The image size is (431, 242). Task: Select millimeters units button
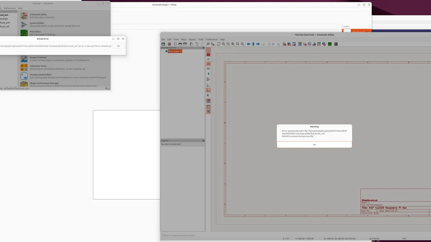click(208, 69)
